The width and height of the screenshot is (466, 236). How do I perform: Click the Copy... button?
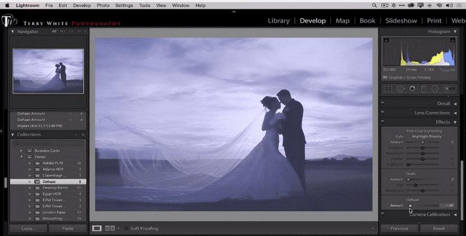pyautogui.click(x=28, y=228)
